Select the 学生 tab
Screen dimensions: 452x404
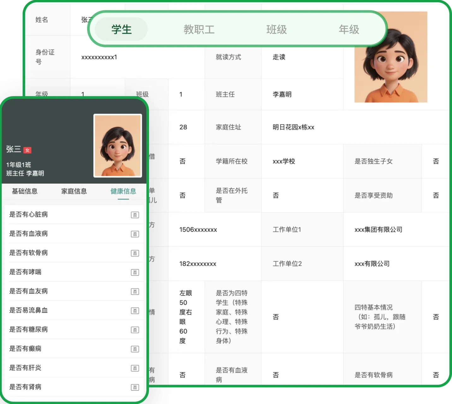click(x=121, y=29)
